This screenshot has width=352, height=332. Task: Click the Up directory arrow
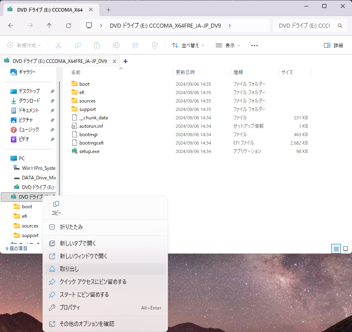49,26
